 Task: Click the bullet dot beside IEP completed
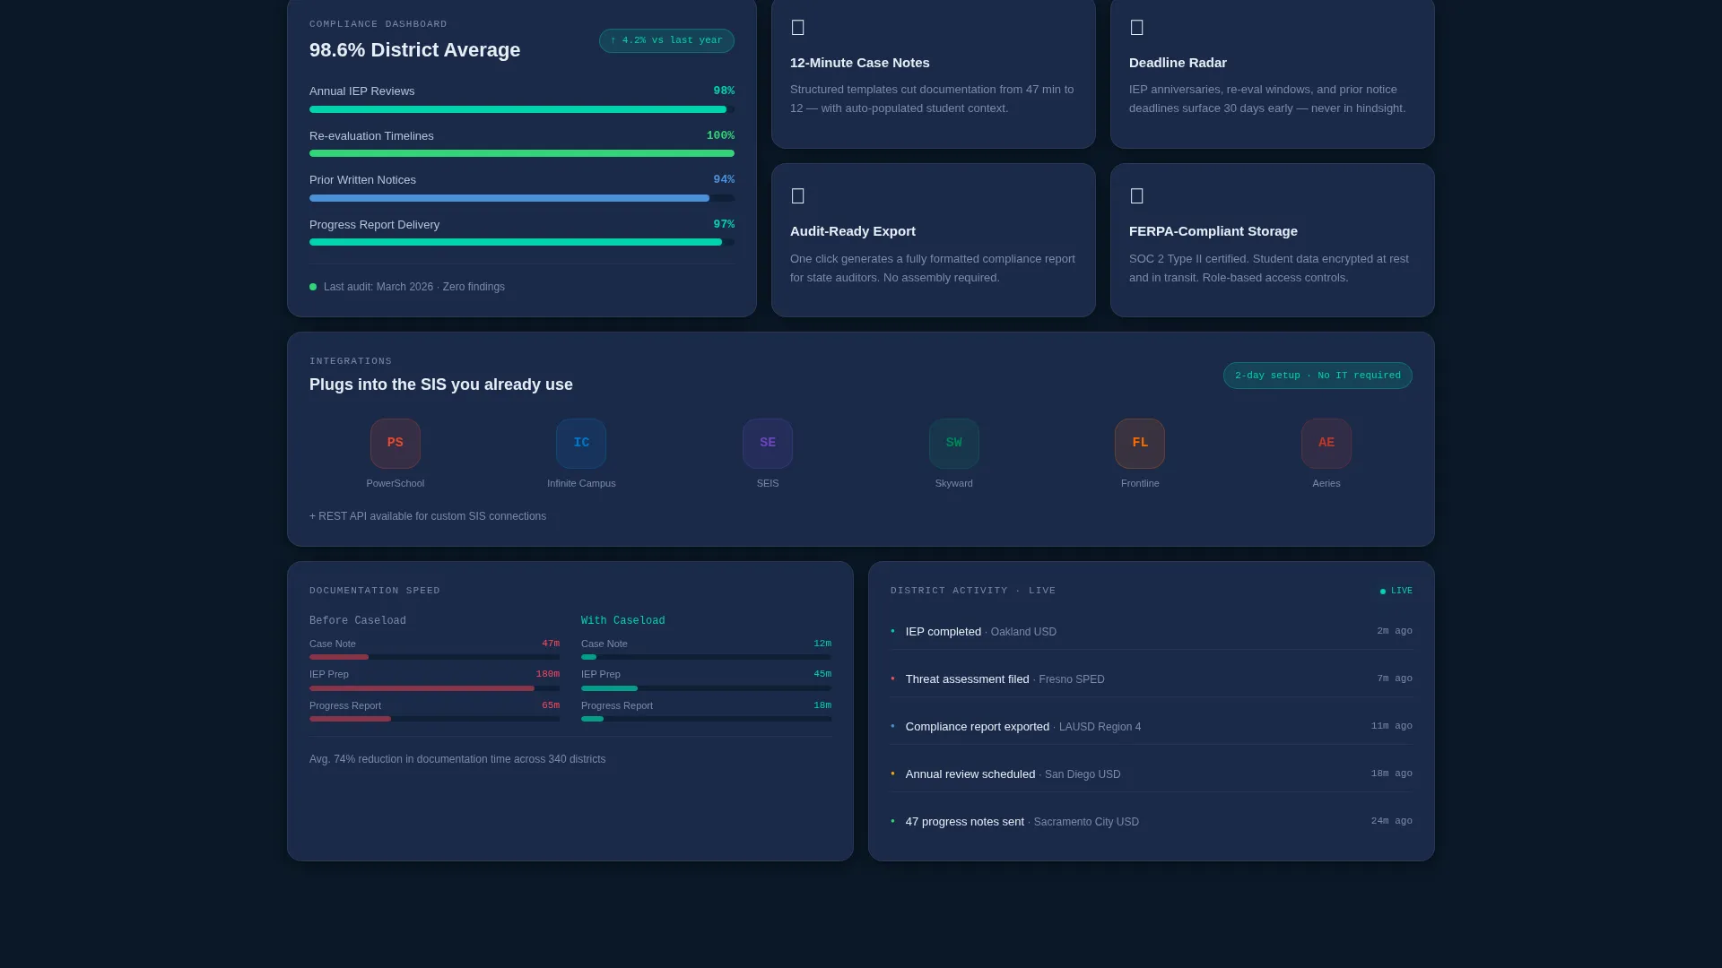click(892, 631)
